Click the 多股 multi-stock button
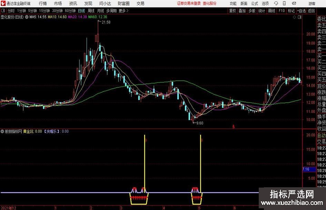 (252, 11)
